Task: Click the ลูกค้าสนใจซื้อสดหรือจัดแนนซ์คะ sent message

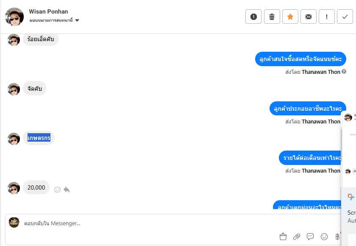Action: (x=300, y=59)
